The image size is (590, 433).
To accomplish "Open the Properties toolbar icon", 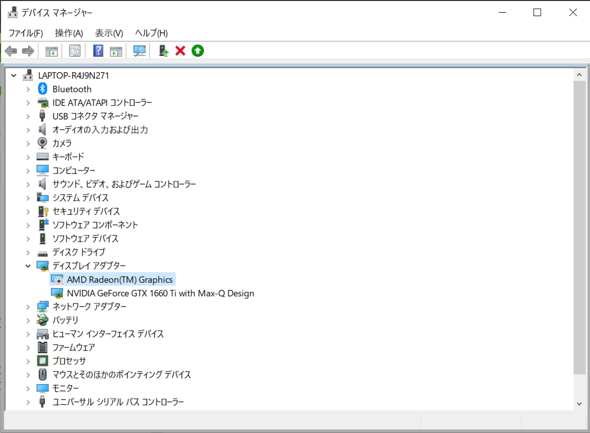I will click(x=75, y=51).
